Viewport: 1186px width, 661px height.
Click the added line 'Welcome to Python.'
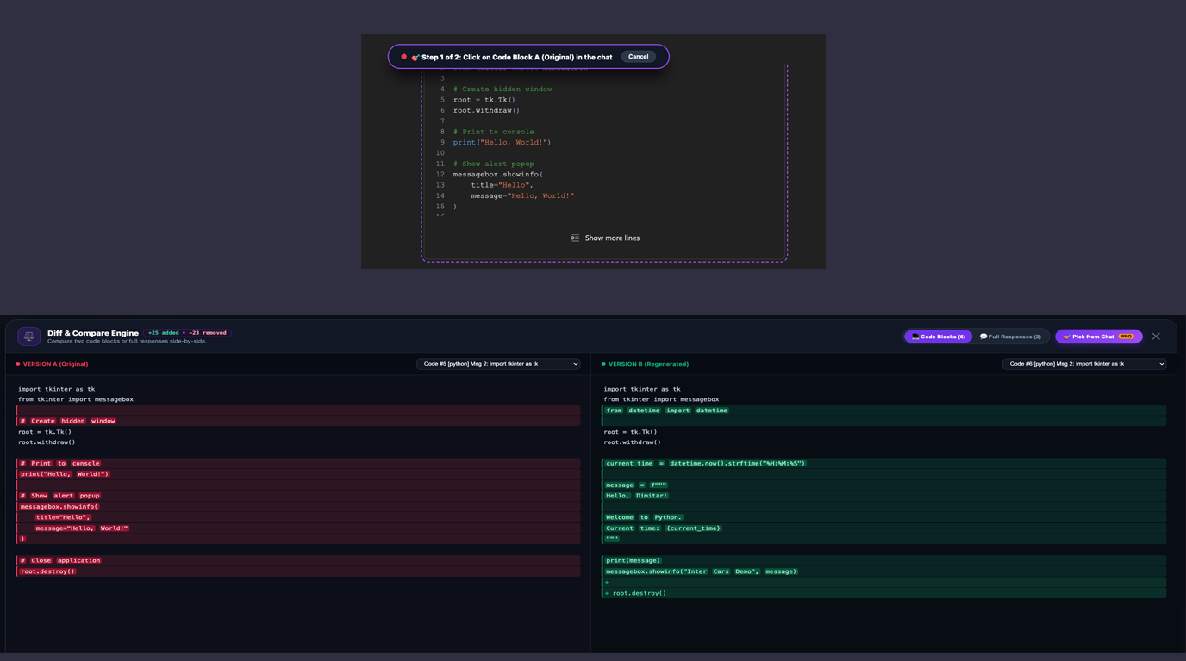[x=883, y=517]
